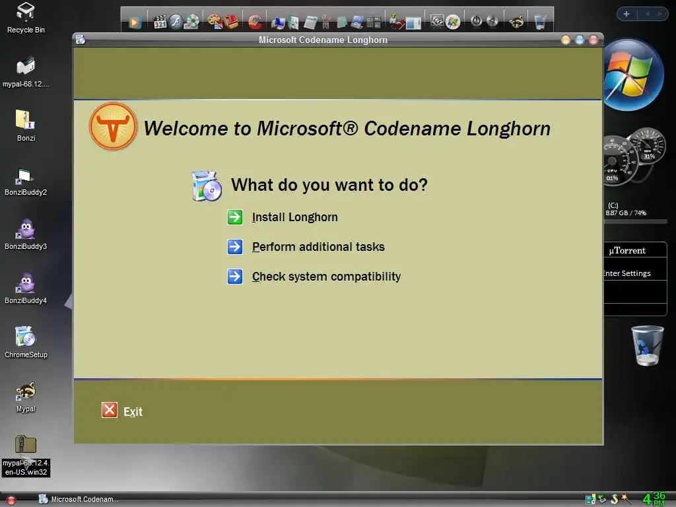Click the power button dock icon
The image size is (676, 507).
pyautogui.click(x=477, y=20)
